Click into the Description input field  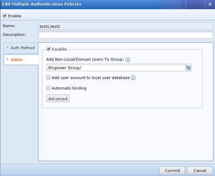point(126,35)
